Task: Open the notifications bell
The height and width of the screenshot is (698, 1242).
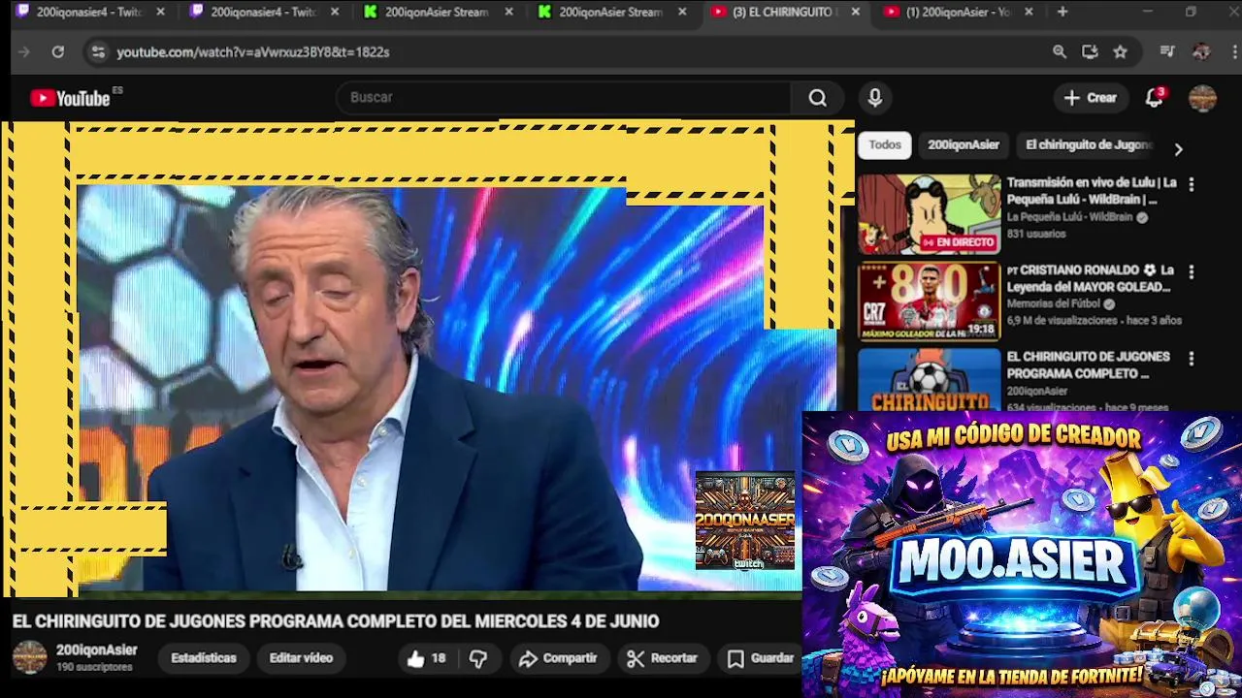Action: pyautogui.click(x=1155, y=98)
